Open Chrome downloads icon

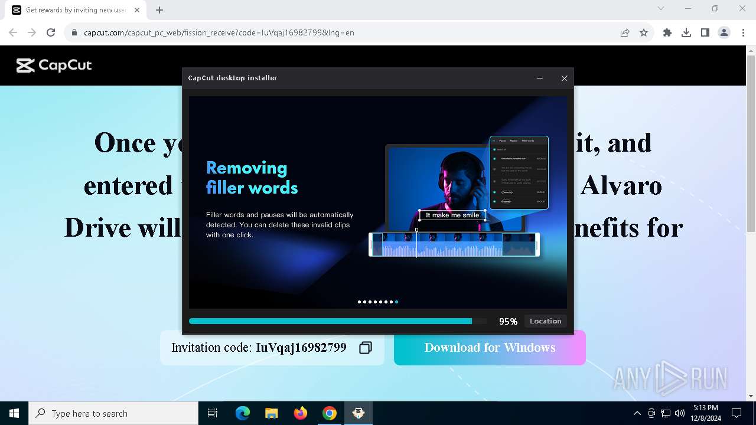click(686, 32)
